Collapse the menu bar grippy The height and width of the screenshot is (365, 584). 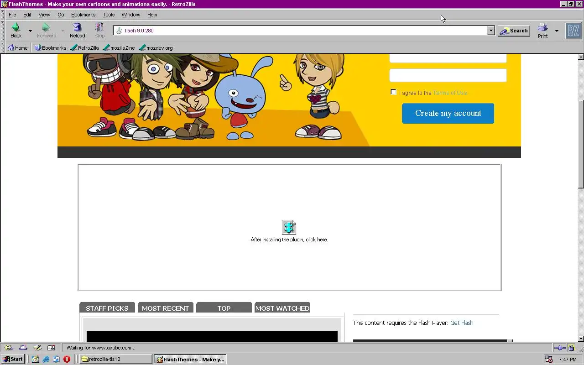pos(3,15)
